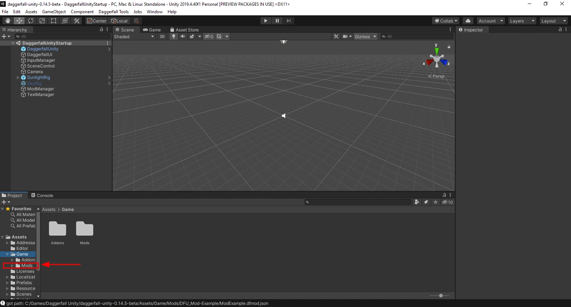The image size is (571, 307).
Task: Lock the scene view rotation gizmo
Action: tap(449, 47)
